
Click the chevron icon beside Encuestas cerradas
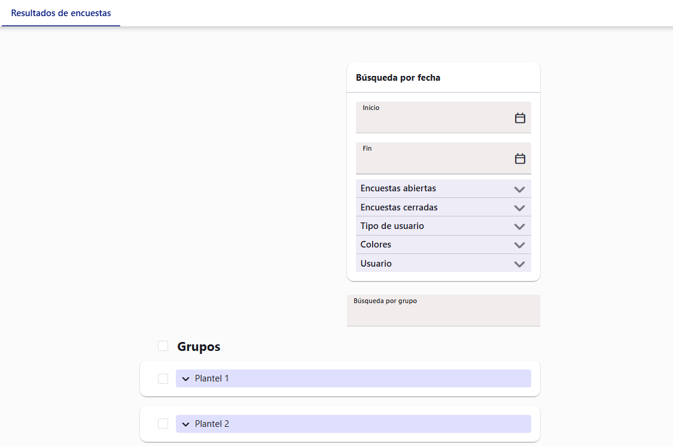[x=519, y=208]
